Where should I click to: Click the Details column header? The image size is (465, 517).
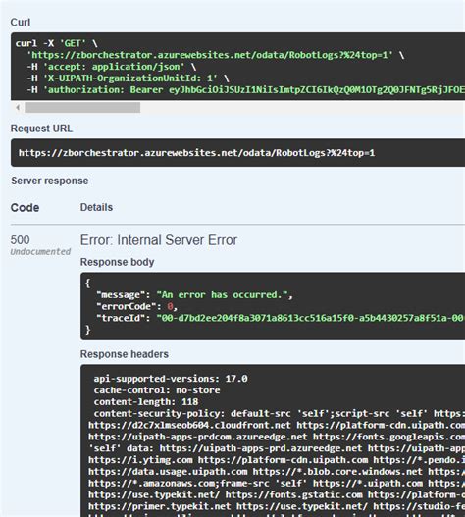(x=96, y=207)
